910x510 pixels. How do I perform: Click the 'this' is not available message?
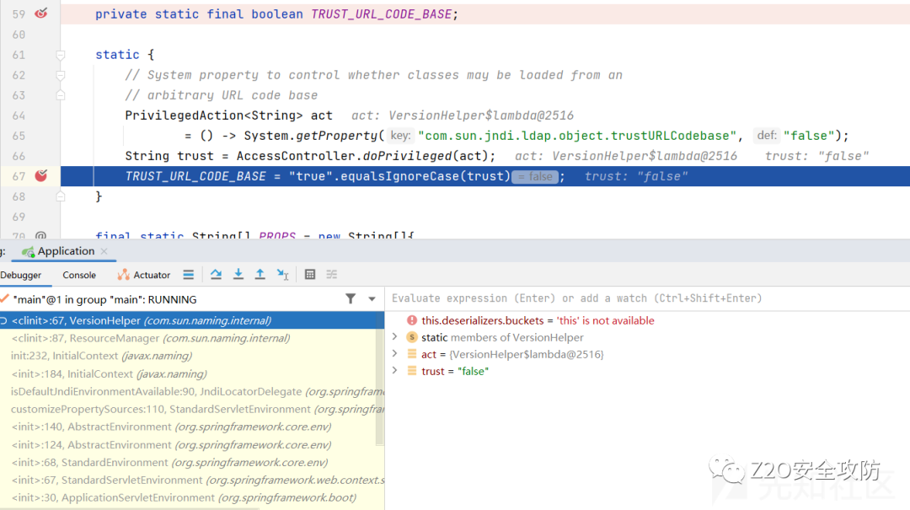coord(605,320)
